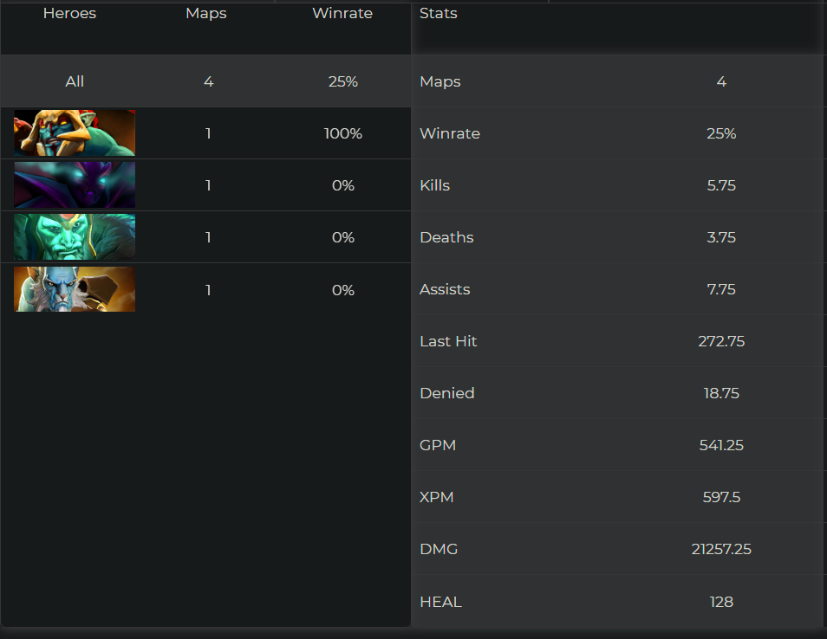The height and width of the screenshot is (639, 827).
Task: Select the purple hooded hero portrait
Action: tap(75, 185)
